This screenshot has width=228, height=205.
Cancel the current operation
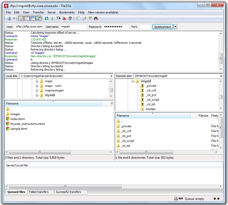point(58,18)
